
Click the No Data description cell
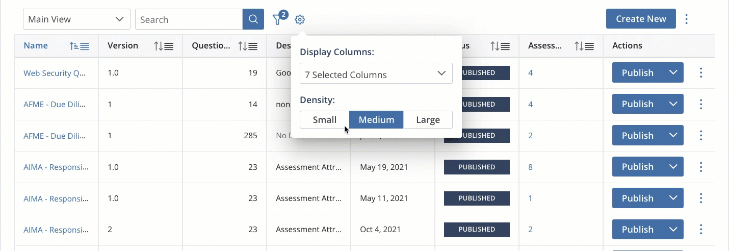point(290,136)
